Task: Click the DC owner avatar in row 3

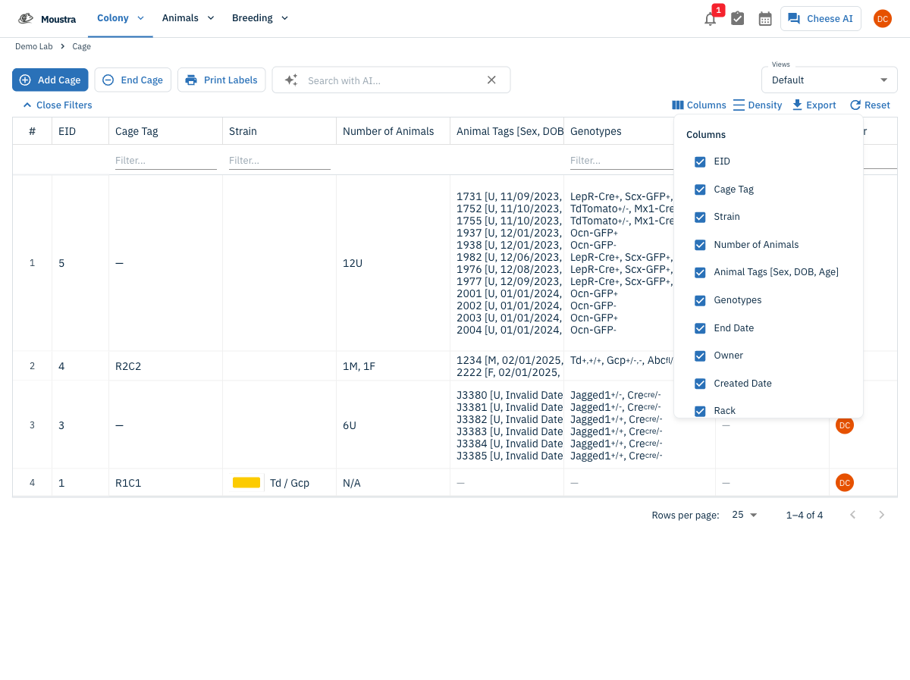Action: [x=845, y=425]
